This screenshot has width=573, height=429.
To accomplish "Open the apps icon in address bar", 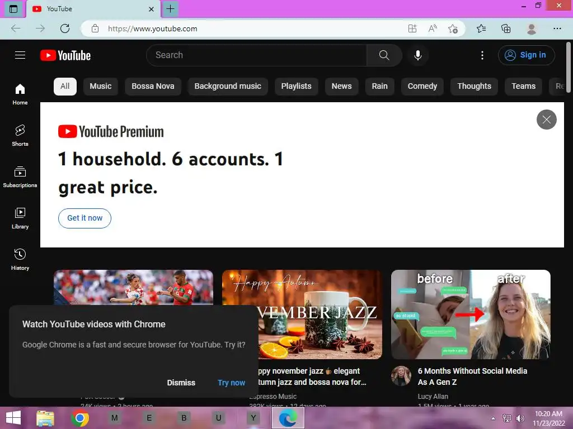I will point(412,28).
